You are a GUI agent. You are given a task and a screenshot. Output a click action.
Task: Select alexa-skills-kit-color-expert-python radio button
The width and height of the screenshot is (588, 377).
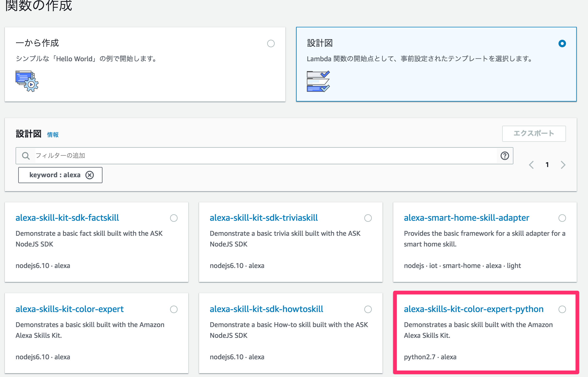pos(562,309)
